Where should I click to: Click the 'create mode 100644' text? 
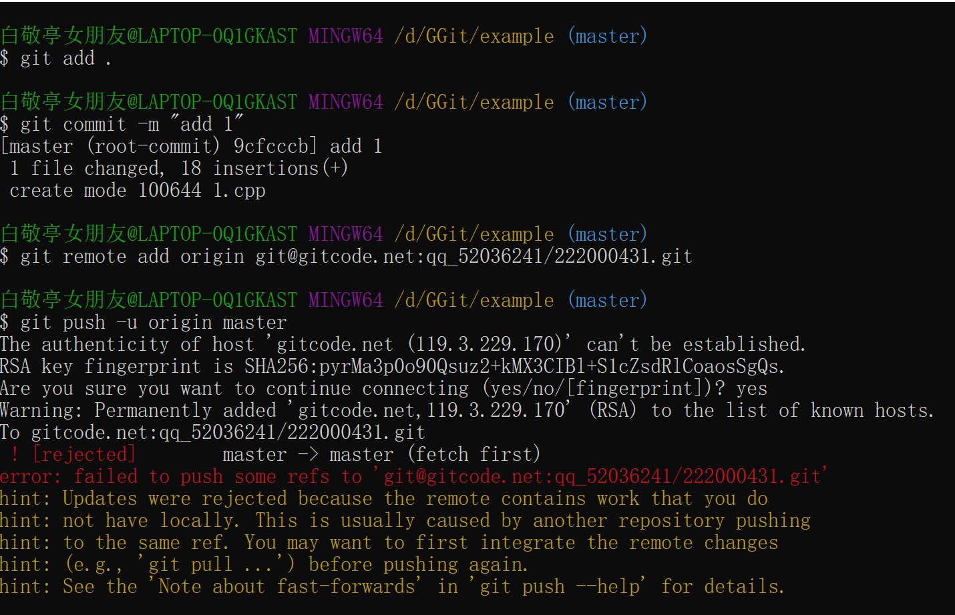pos(105,191)
